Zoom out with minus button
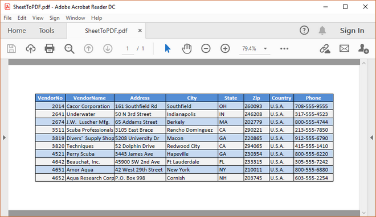 (206, 48)
